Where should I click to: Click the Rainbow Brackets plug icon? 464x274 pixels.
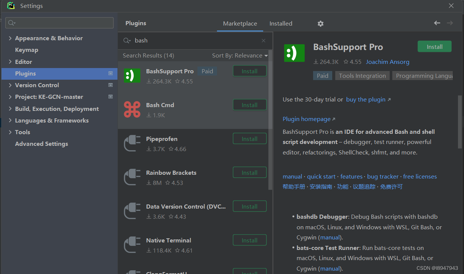click(x=132, y=177)
